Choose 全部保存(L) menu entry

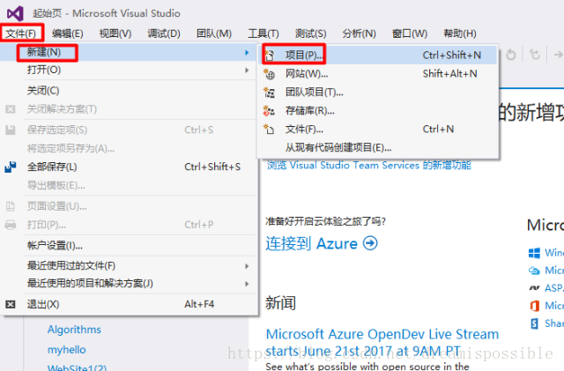(x=129, y=167)
